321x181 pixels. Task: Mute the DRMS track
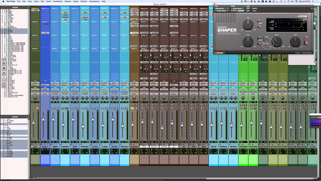point(57,108)
